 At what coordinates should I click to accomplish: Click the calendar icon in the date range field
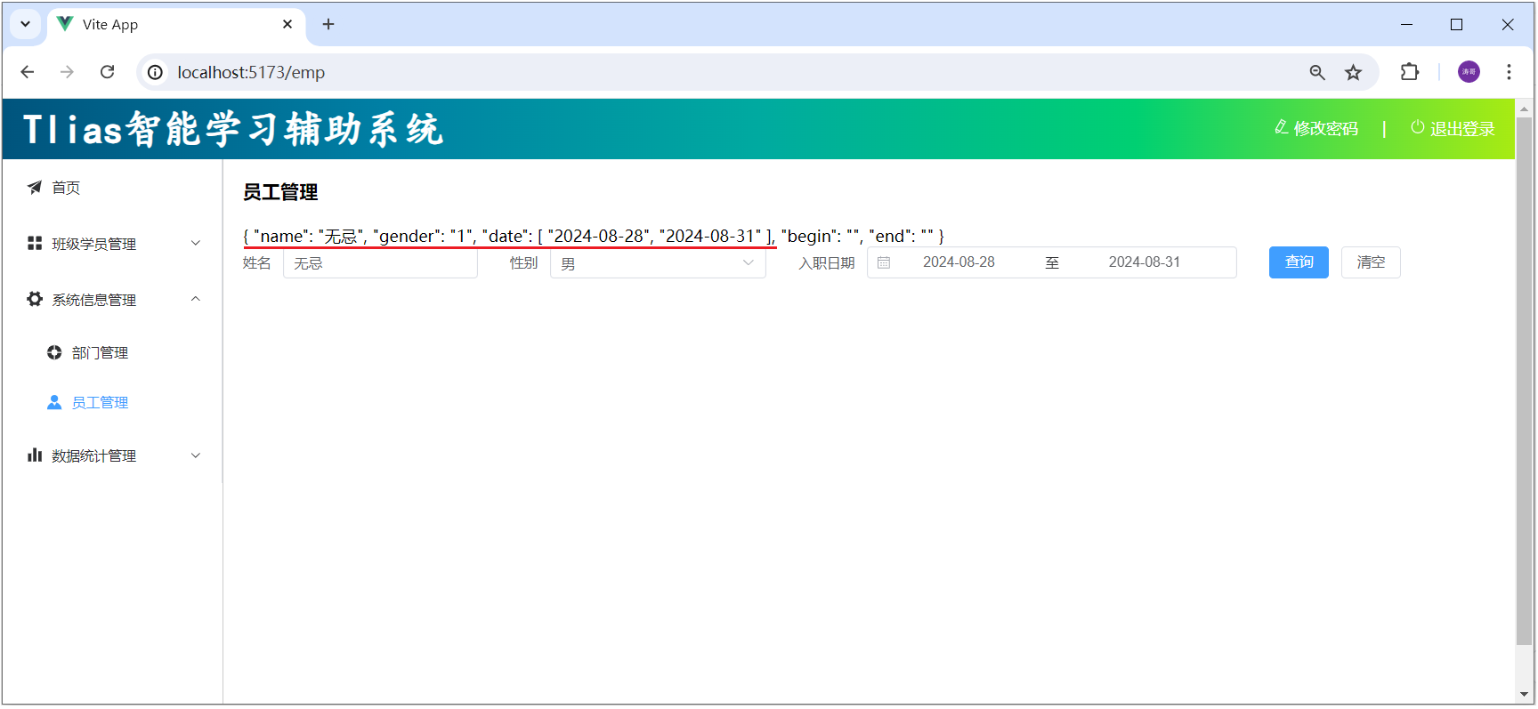tap(884, 262)
